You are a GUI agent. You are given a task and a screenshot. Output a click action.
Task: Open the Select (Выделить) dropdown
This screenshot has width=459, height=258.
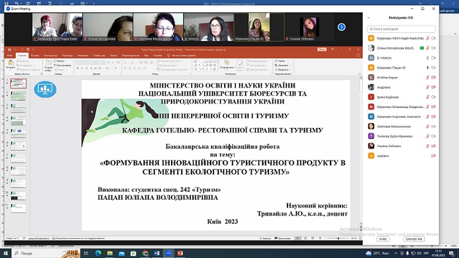pyautogui.click(x=282, y=70)
